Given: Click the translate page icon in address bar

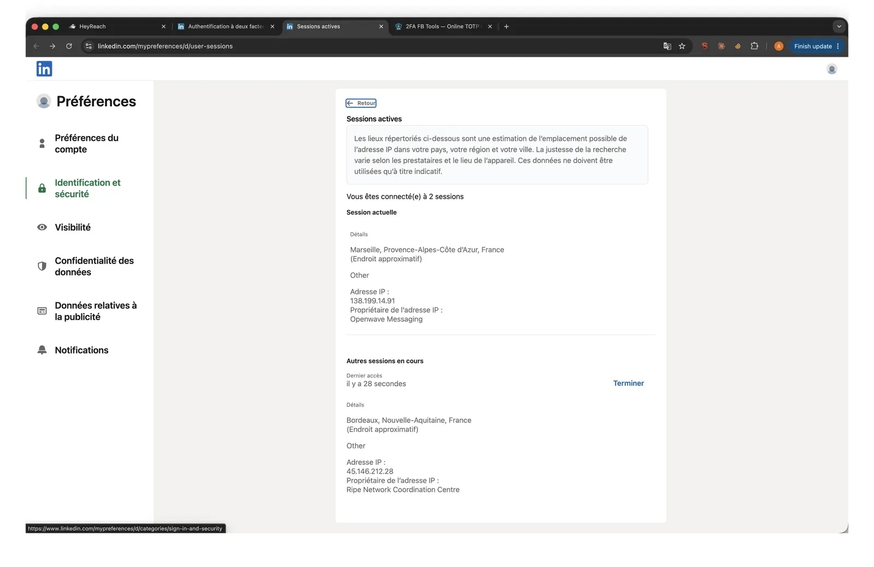Looking at the screenshot, I should (667, 46).
